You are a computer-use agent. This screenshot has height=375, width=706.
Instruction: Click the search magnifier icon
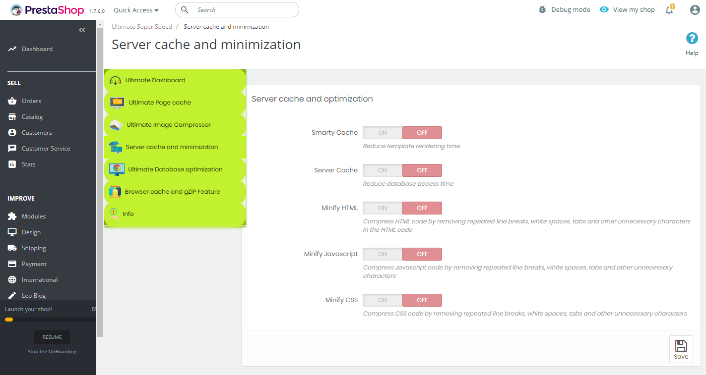click(185, 10)
